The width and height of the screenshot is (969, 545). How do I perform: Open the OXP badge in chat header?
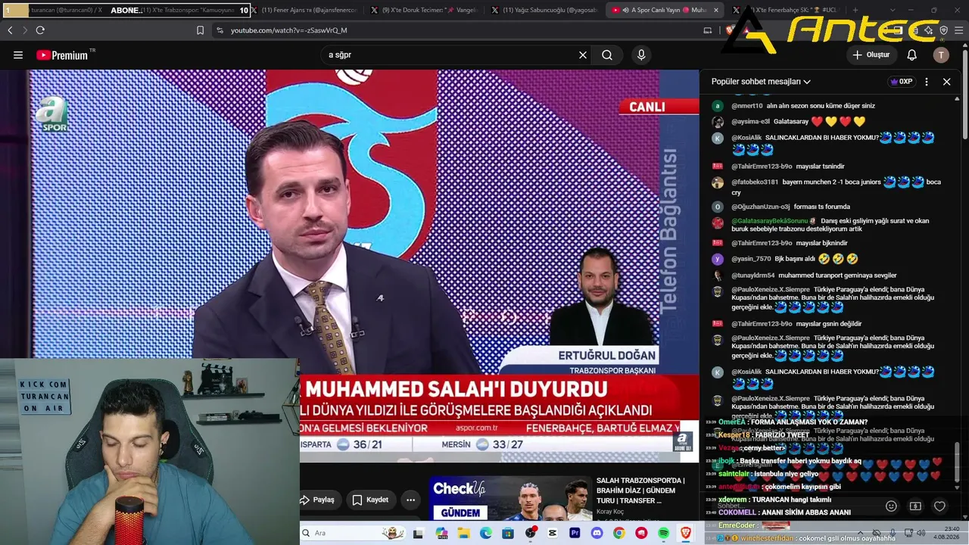[x=901, y=82]
